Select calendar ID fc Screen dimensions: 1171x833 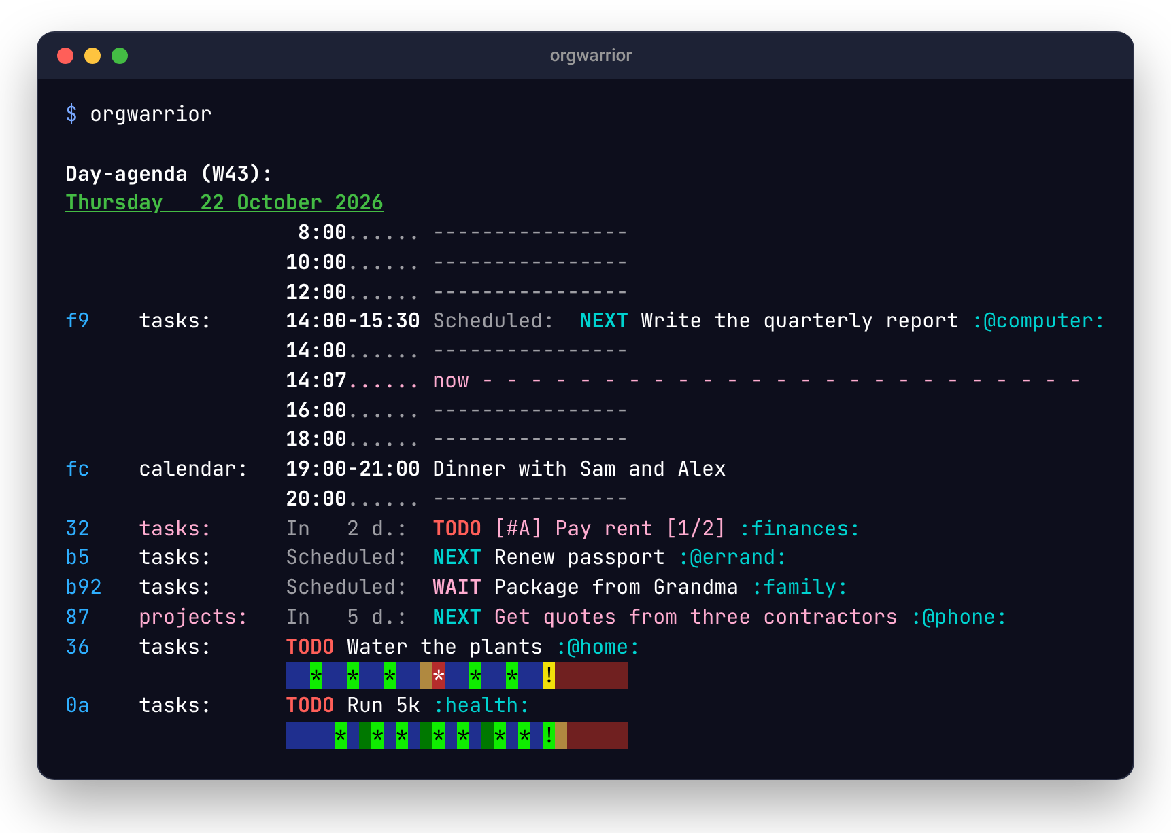78,469
